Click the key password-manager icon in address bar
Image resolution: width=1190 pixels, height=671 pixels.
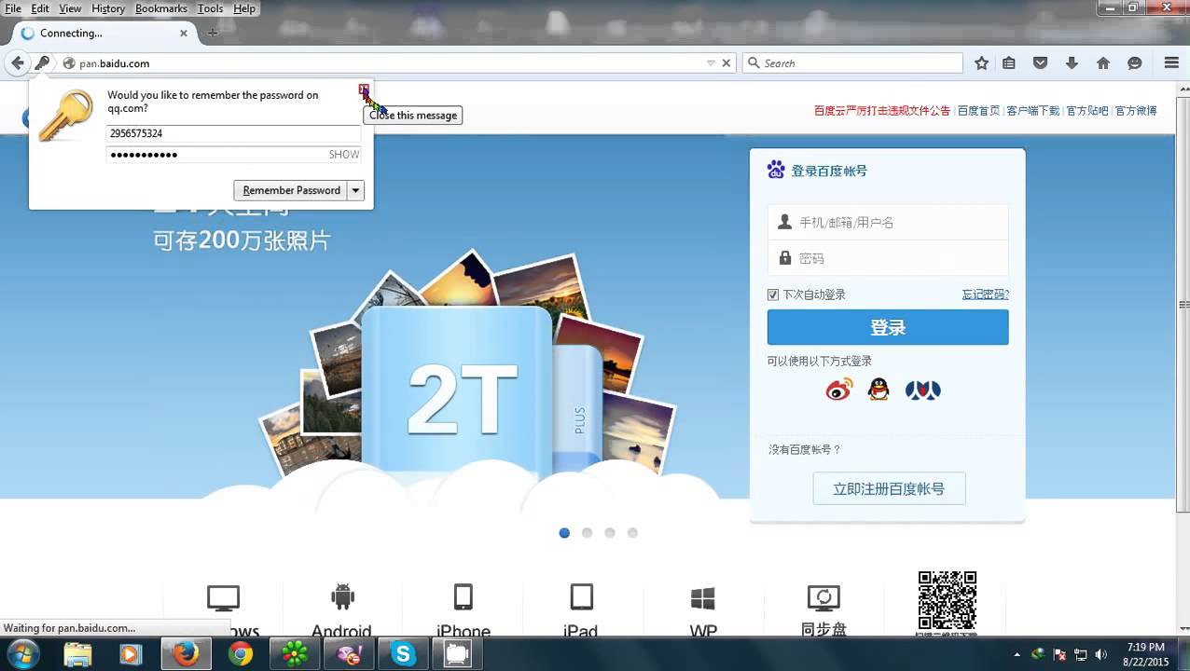click(x=42, y=63)
